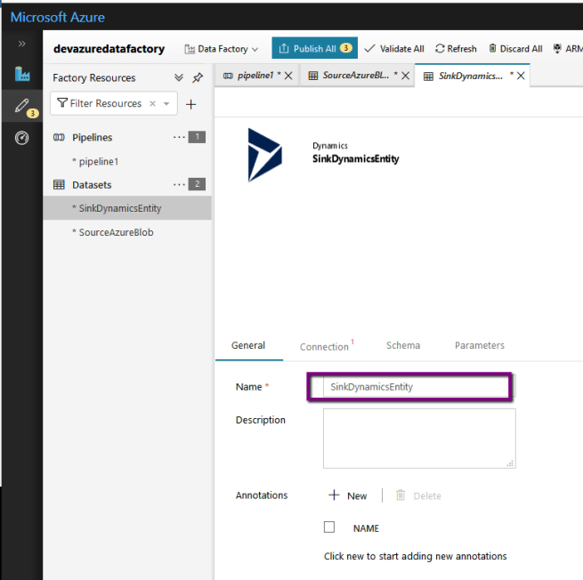583x580 pixels.
Task: Refresh the factory resources
Action: coord(456,49)
